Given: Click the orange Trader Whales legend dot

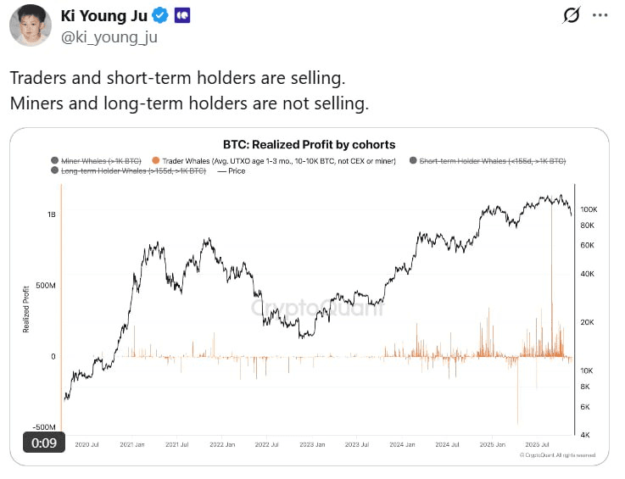Looking at the screenshot, I should [155, 160].
